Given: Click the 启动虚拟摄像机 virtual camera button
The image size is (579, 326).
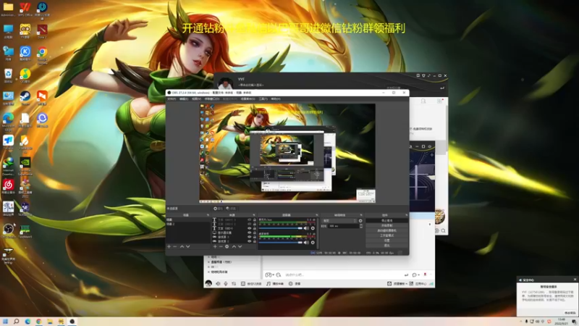Looking at the screenshot, I should [x=386, y=230].
